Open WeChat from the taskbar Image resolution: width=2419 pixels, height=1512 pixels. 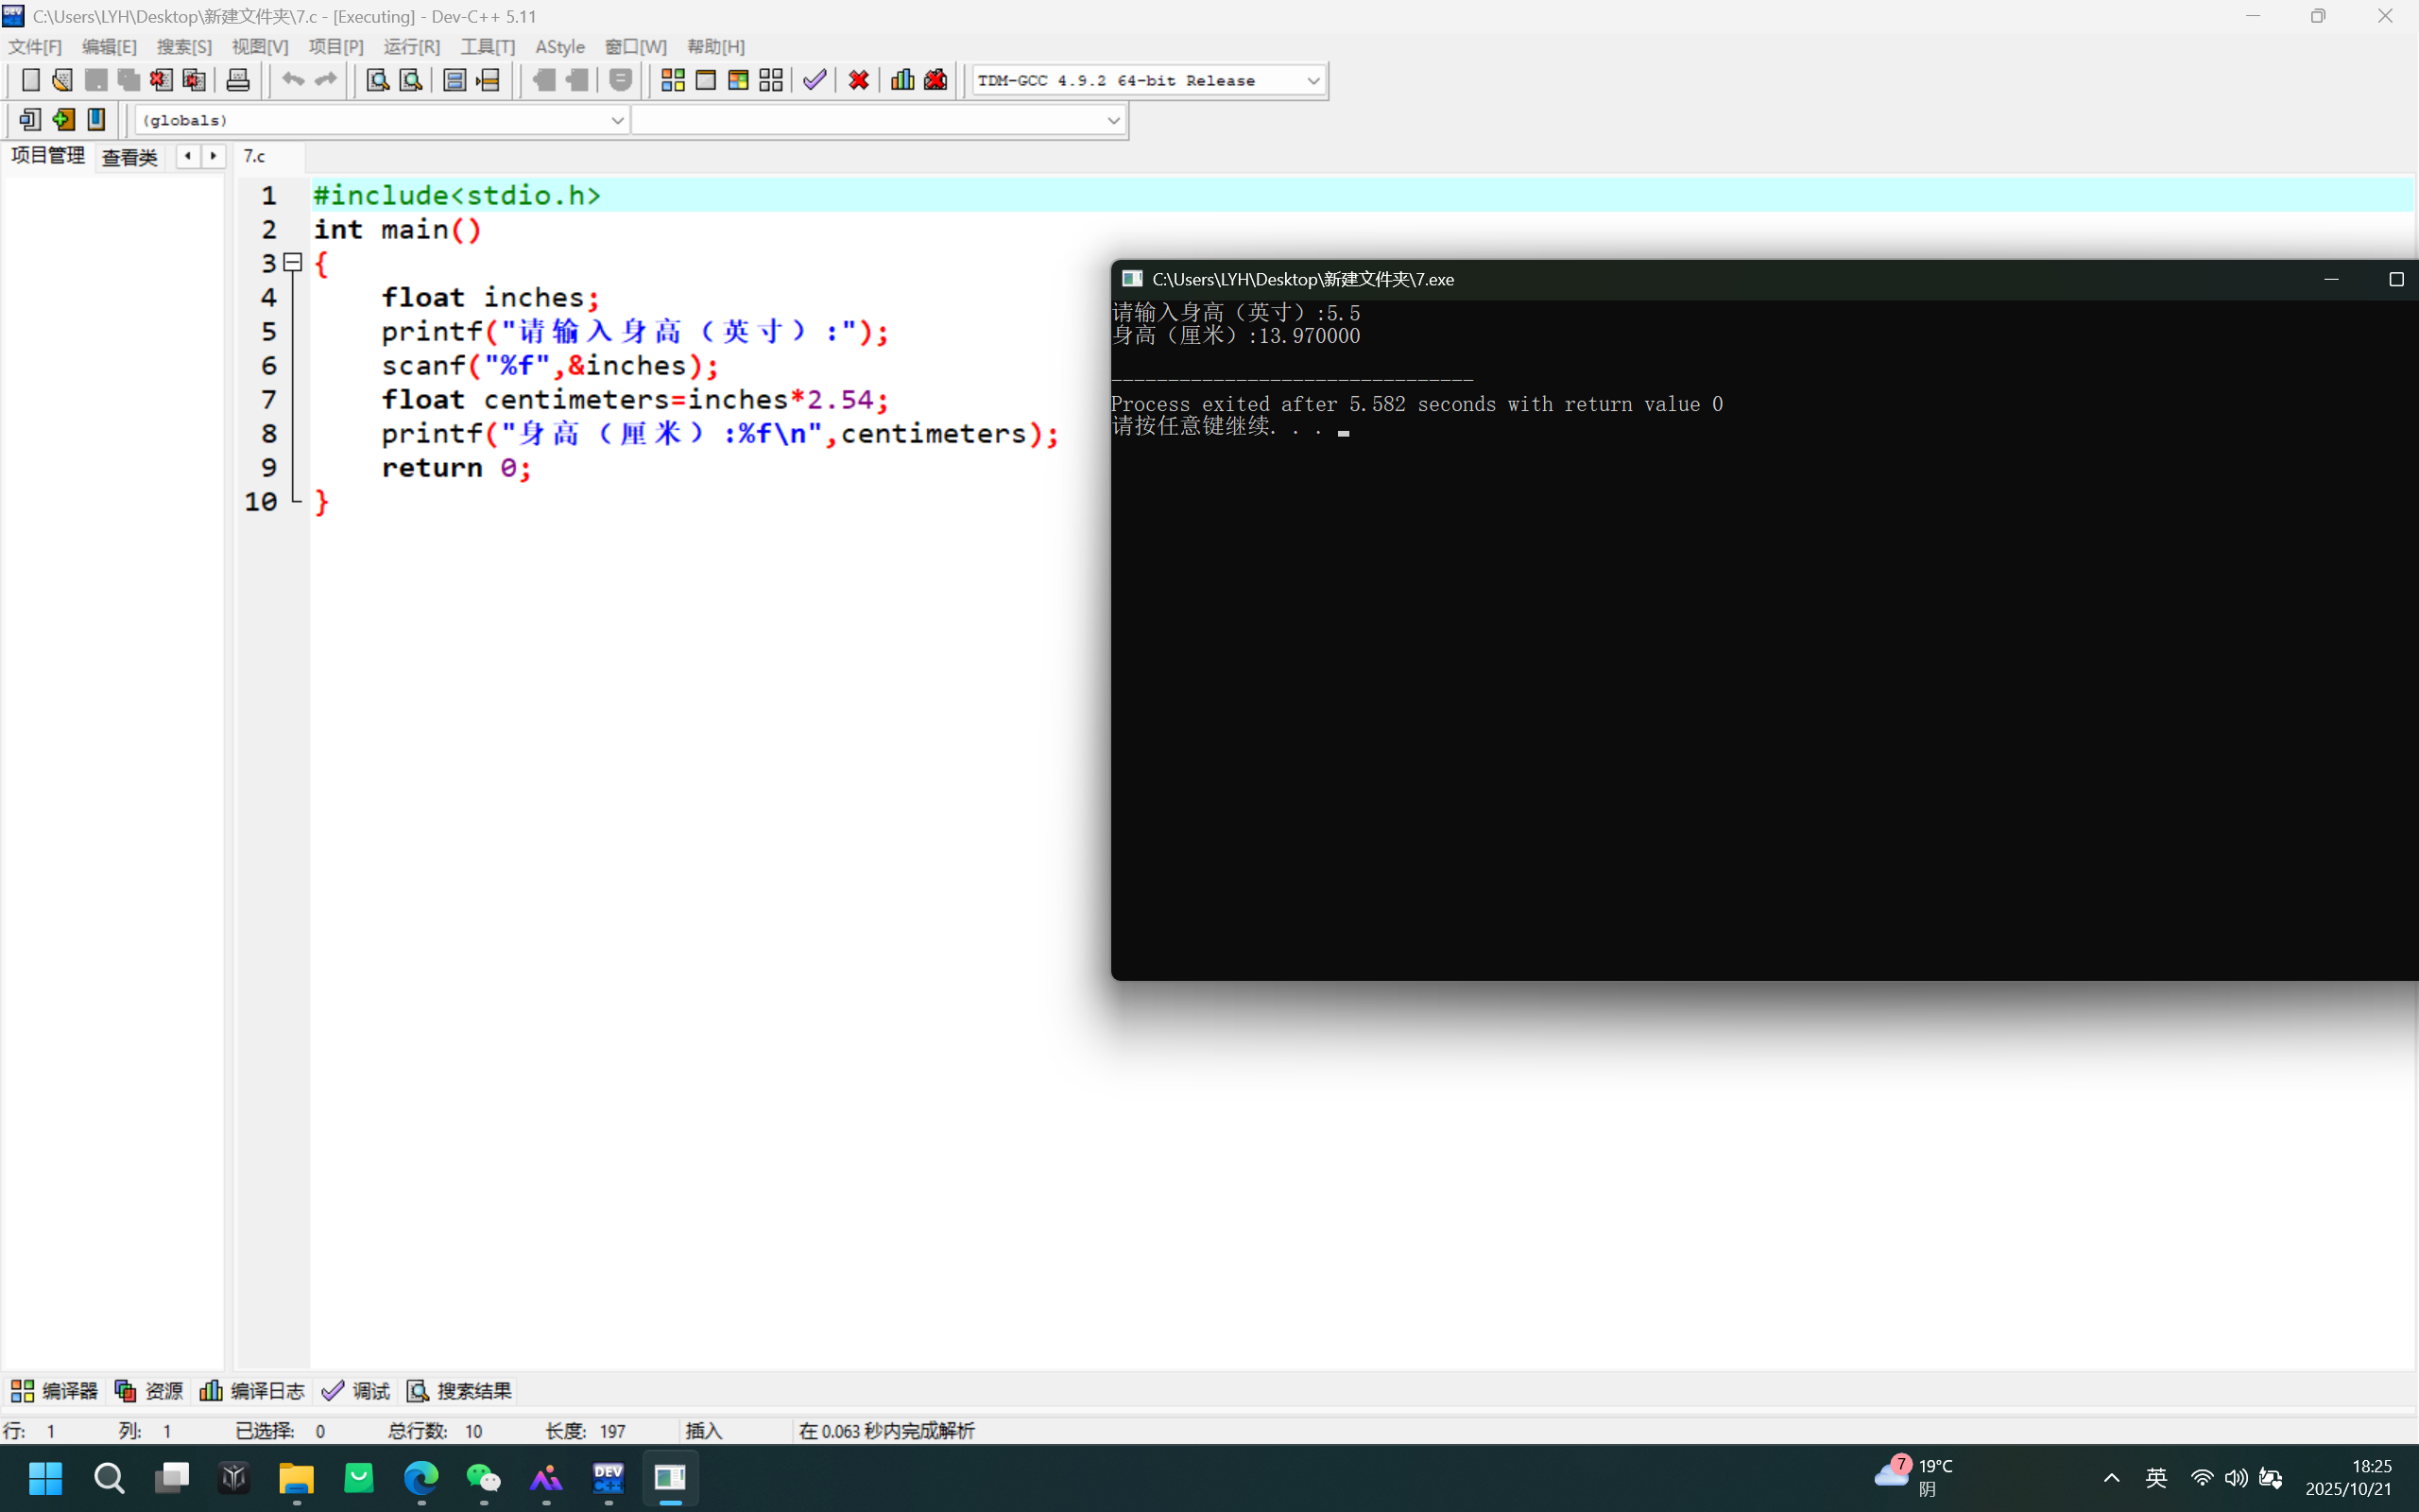point(484,1477)
